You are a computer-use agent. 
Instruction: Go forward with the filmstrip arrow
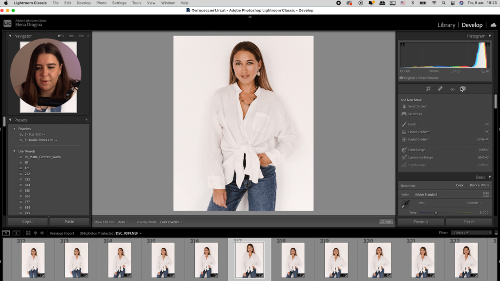click(x=42, y=233)
